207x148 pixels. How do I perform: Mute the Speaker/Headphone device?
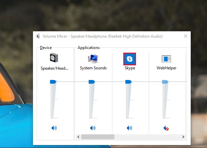click(x=54, y=128)
